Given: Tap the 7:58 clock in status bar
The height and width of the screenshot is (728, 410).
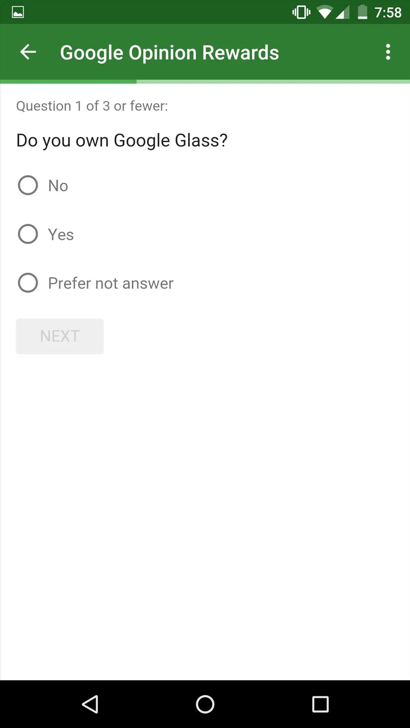Looking at the screenshot, I should click(x=388, y=12).
